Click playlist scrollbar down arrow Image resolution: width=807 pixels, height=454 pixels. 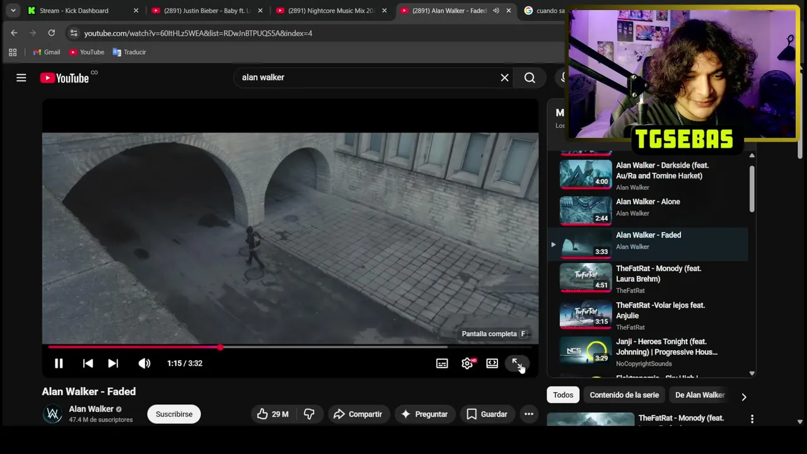[x=752, y=373]
